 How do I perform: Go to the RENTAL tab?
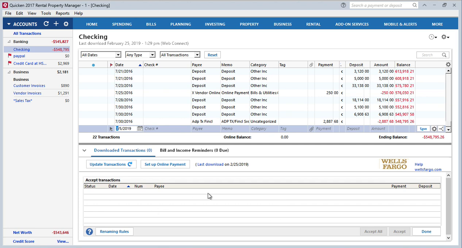click(313, 24)
